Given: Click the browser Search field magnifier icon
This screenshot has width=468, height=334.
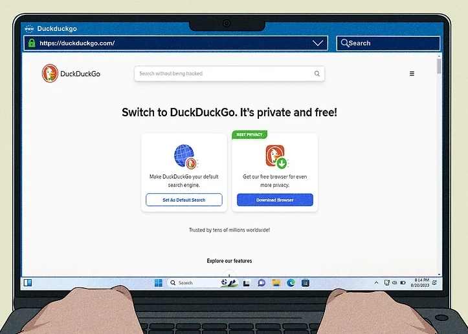Looking at the screenshot, I should (x=345, y=43).
